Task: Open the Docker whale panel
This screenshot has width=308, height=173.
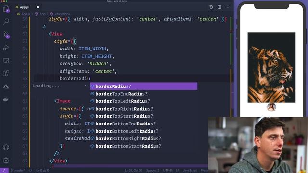Action: [6, 99]
